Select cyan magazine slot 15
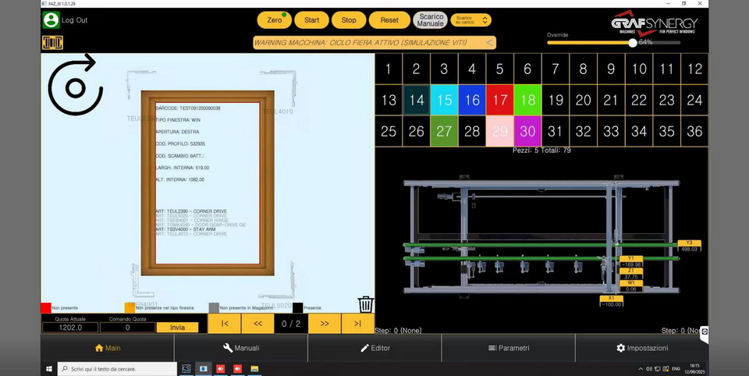This screenshot has height=376, width=749. coord(444,100)
